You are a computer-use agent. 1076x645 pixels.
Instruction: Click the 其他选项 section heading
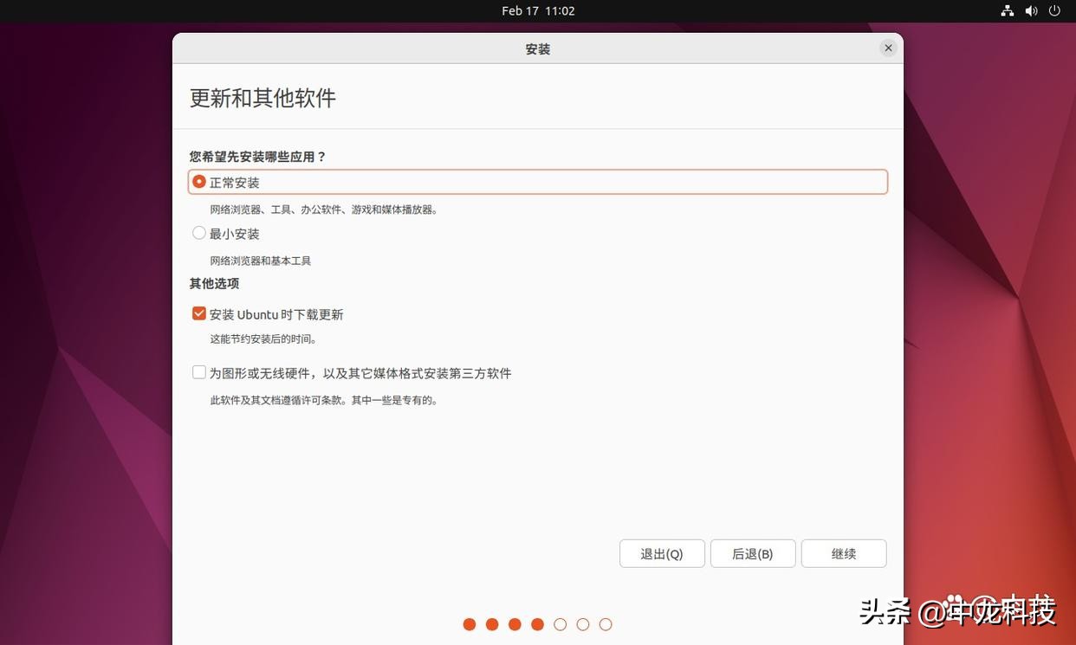(214, 282)
